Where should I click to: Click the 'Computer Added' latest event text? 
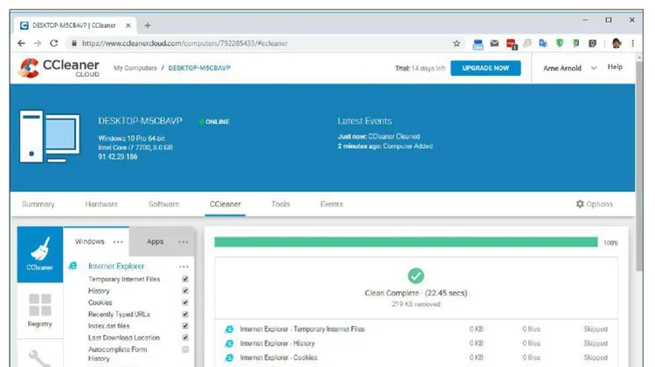(408, 146)
